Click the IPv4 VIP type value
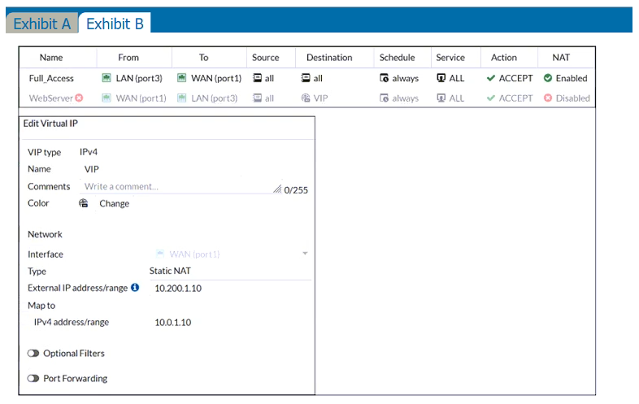The height and width of the screenshot is (404, 639). 89,152
